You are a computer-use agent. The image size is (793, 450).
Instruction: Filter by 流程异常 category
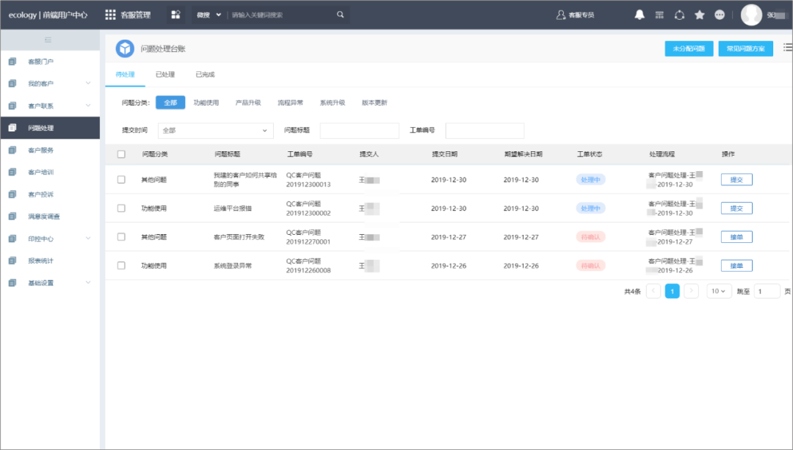tap(290, 103)
